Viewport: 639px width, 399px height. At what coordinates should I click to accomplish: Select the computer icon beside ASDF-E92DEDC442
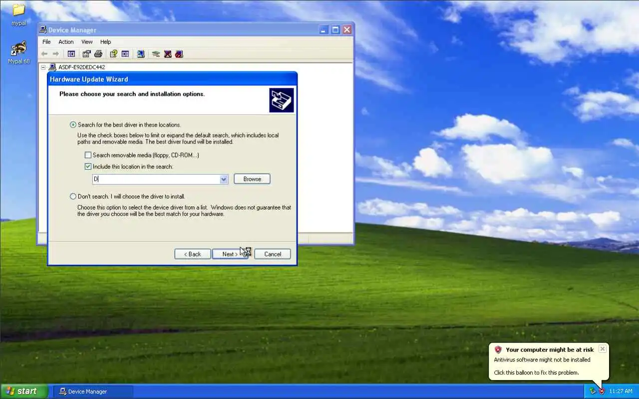[x=52, y=67]
